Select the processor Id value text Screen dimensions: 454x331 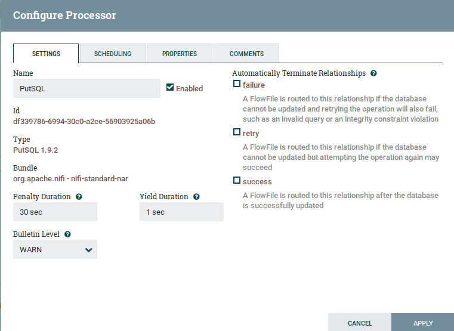click(84, 121)
